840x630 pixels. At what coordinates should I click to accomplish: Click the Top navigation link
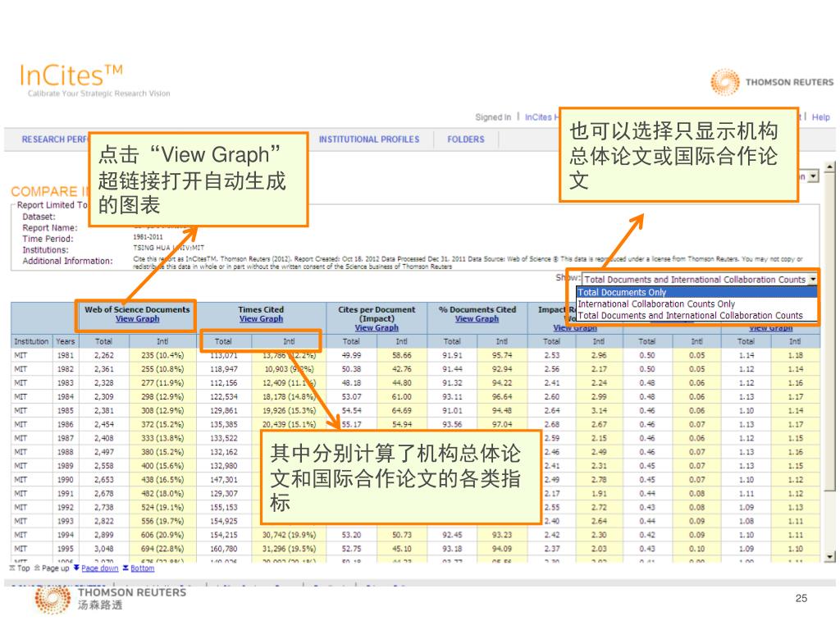(23, 568)
